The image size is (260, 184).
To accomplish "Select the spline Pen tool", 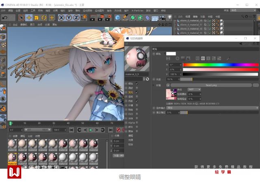I will [125, 18].
